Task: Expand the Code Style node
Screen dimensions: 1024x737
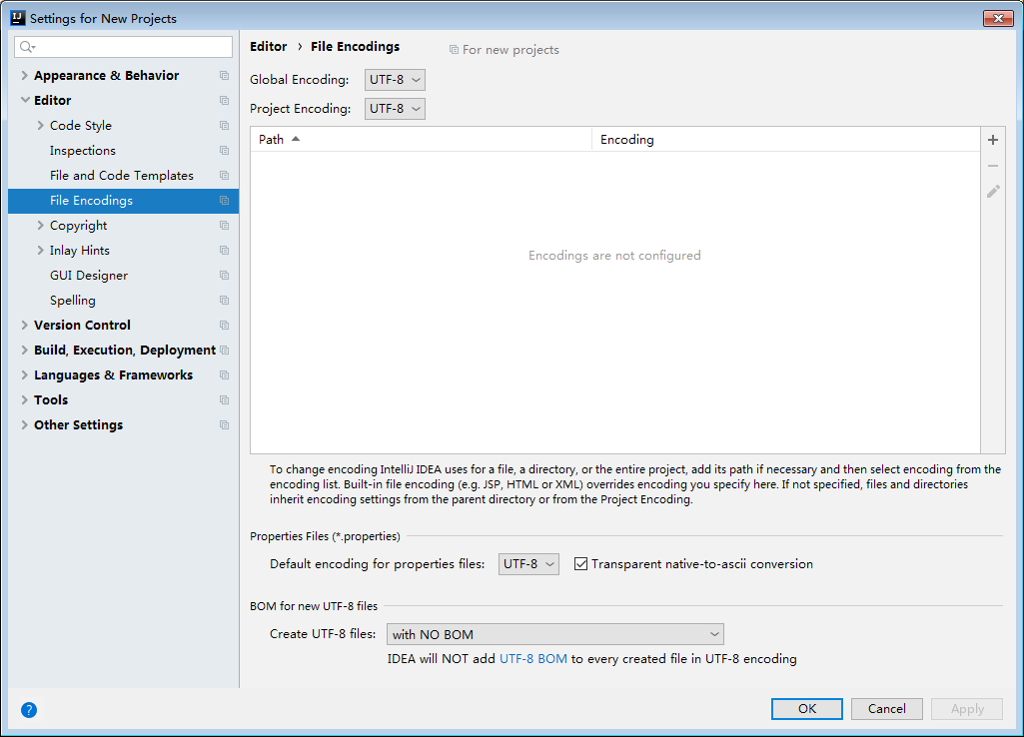Action: tap(41, 126)
